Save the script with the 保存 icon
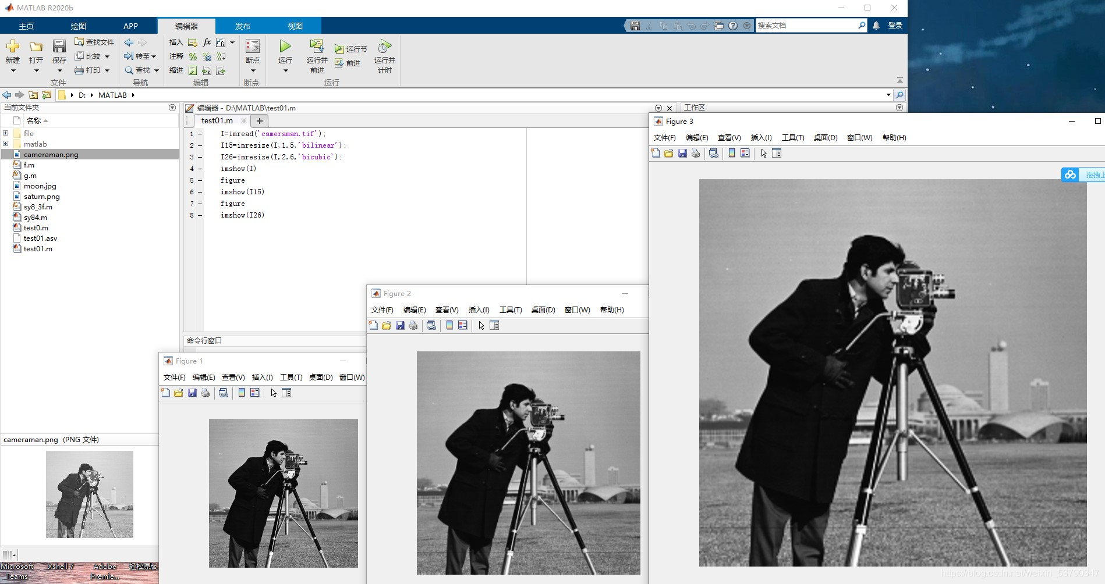Image resolution: width=1105 pixels, height=584 pixels. [x=59, y=47]
